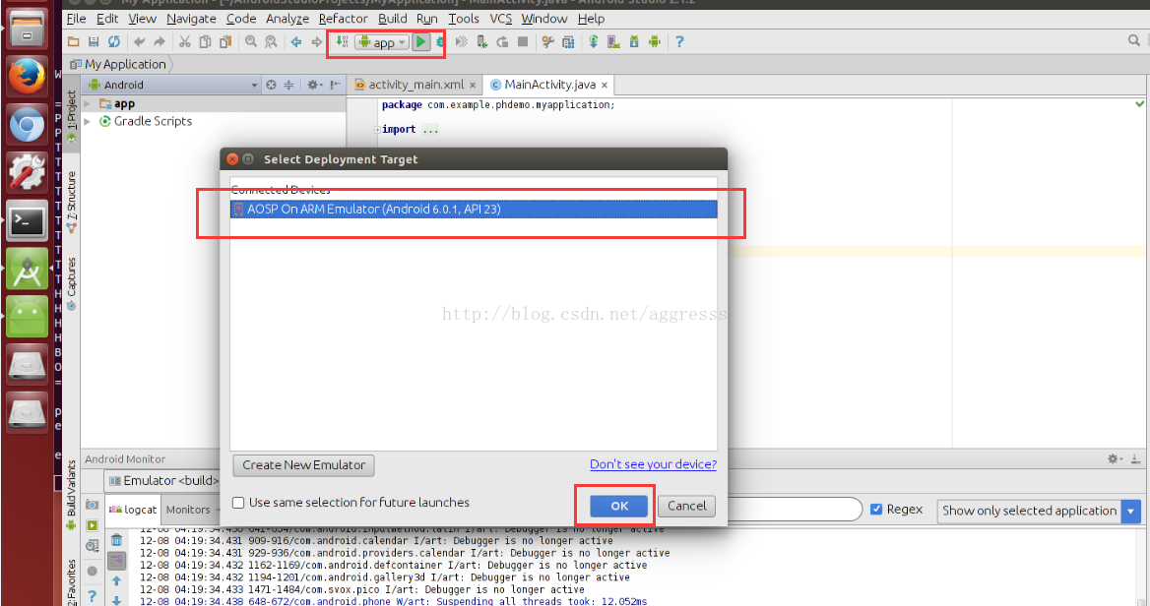
Task: Click OK in Select Deployment Target dialog
Action: tap(619, 507)
